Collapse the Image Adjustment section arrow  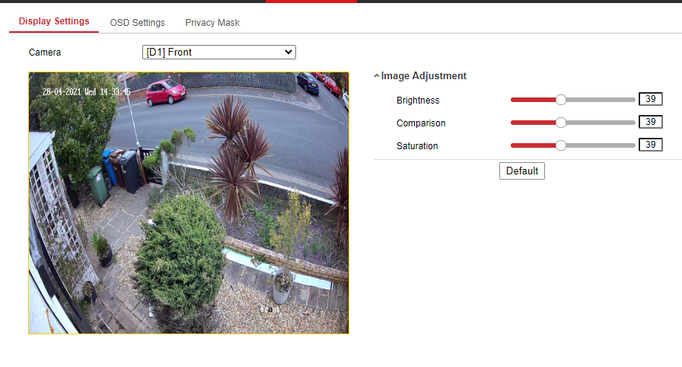(377, 76)
